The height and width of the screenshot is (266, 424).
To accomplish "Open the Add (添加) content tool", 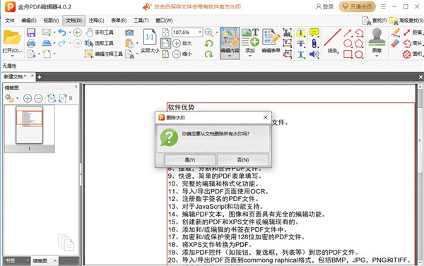I will pos(250,41).
